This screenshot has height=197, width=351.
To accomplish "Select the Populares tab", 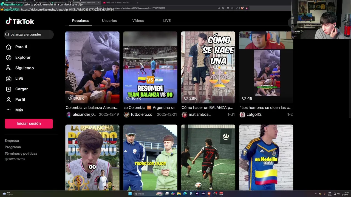I will point(81,21).
